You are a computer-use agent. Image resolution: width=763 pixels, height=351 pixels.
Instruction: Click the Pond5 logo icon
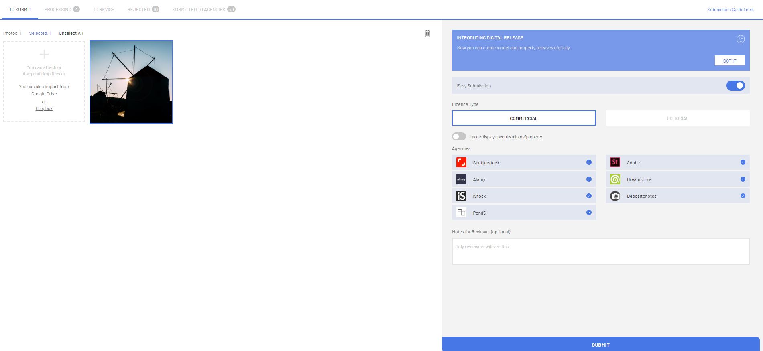coord(461,213)
